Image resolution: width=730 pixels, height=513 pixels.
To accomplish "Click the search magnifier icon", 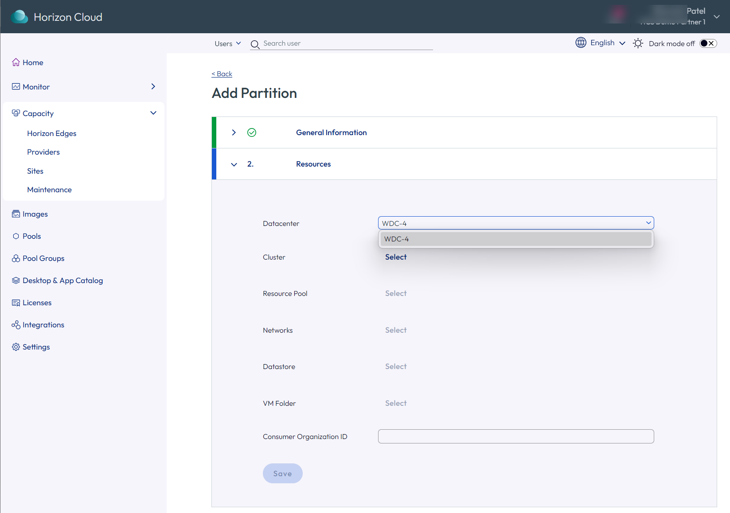I will coord(255,44).
